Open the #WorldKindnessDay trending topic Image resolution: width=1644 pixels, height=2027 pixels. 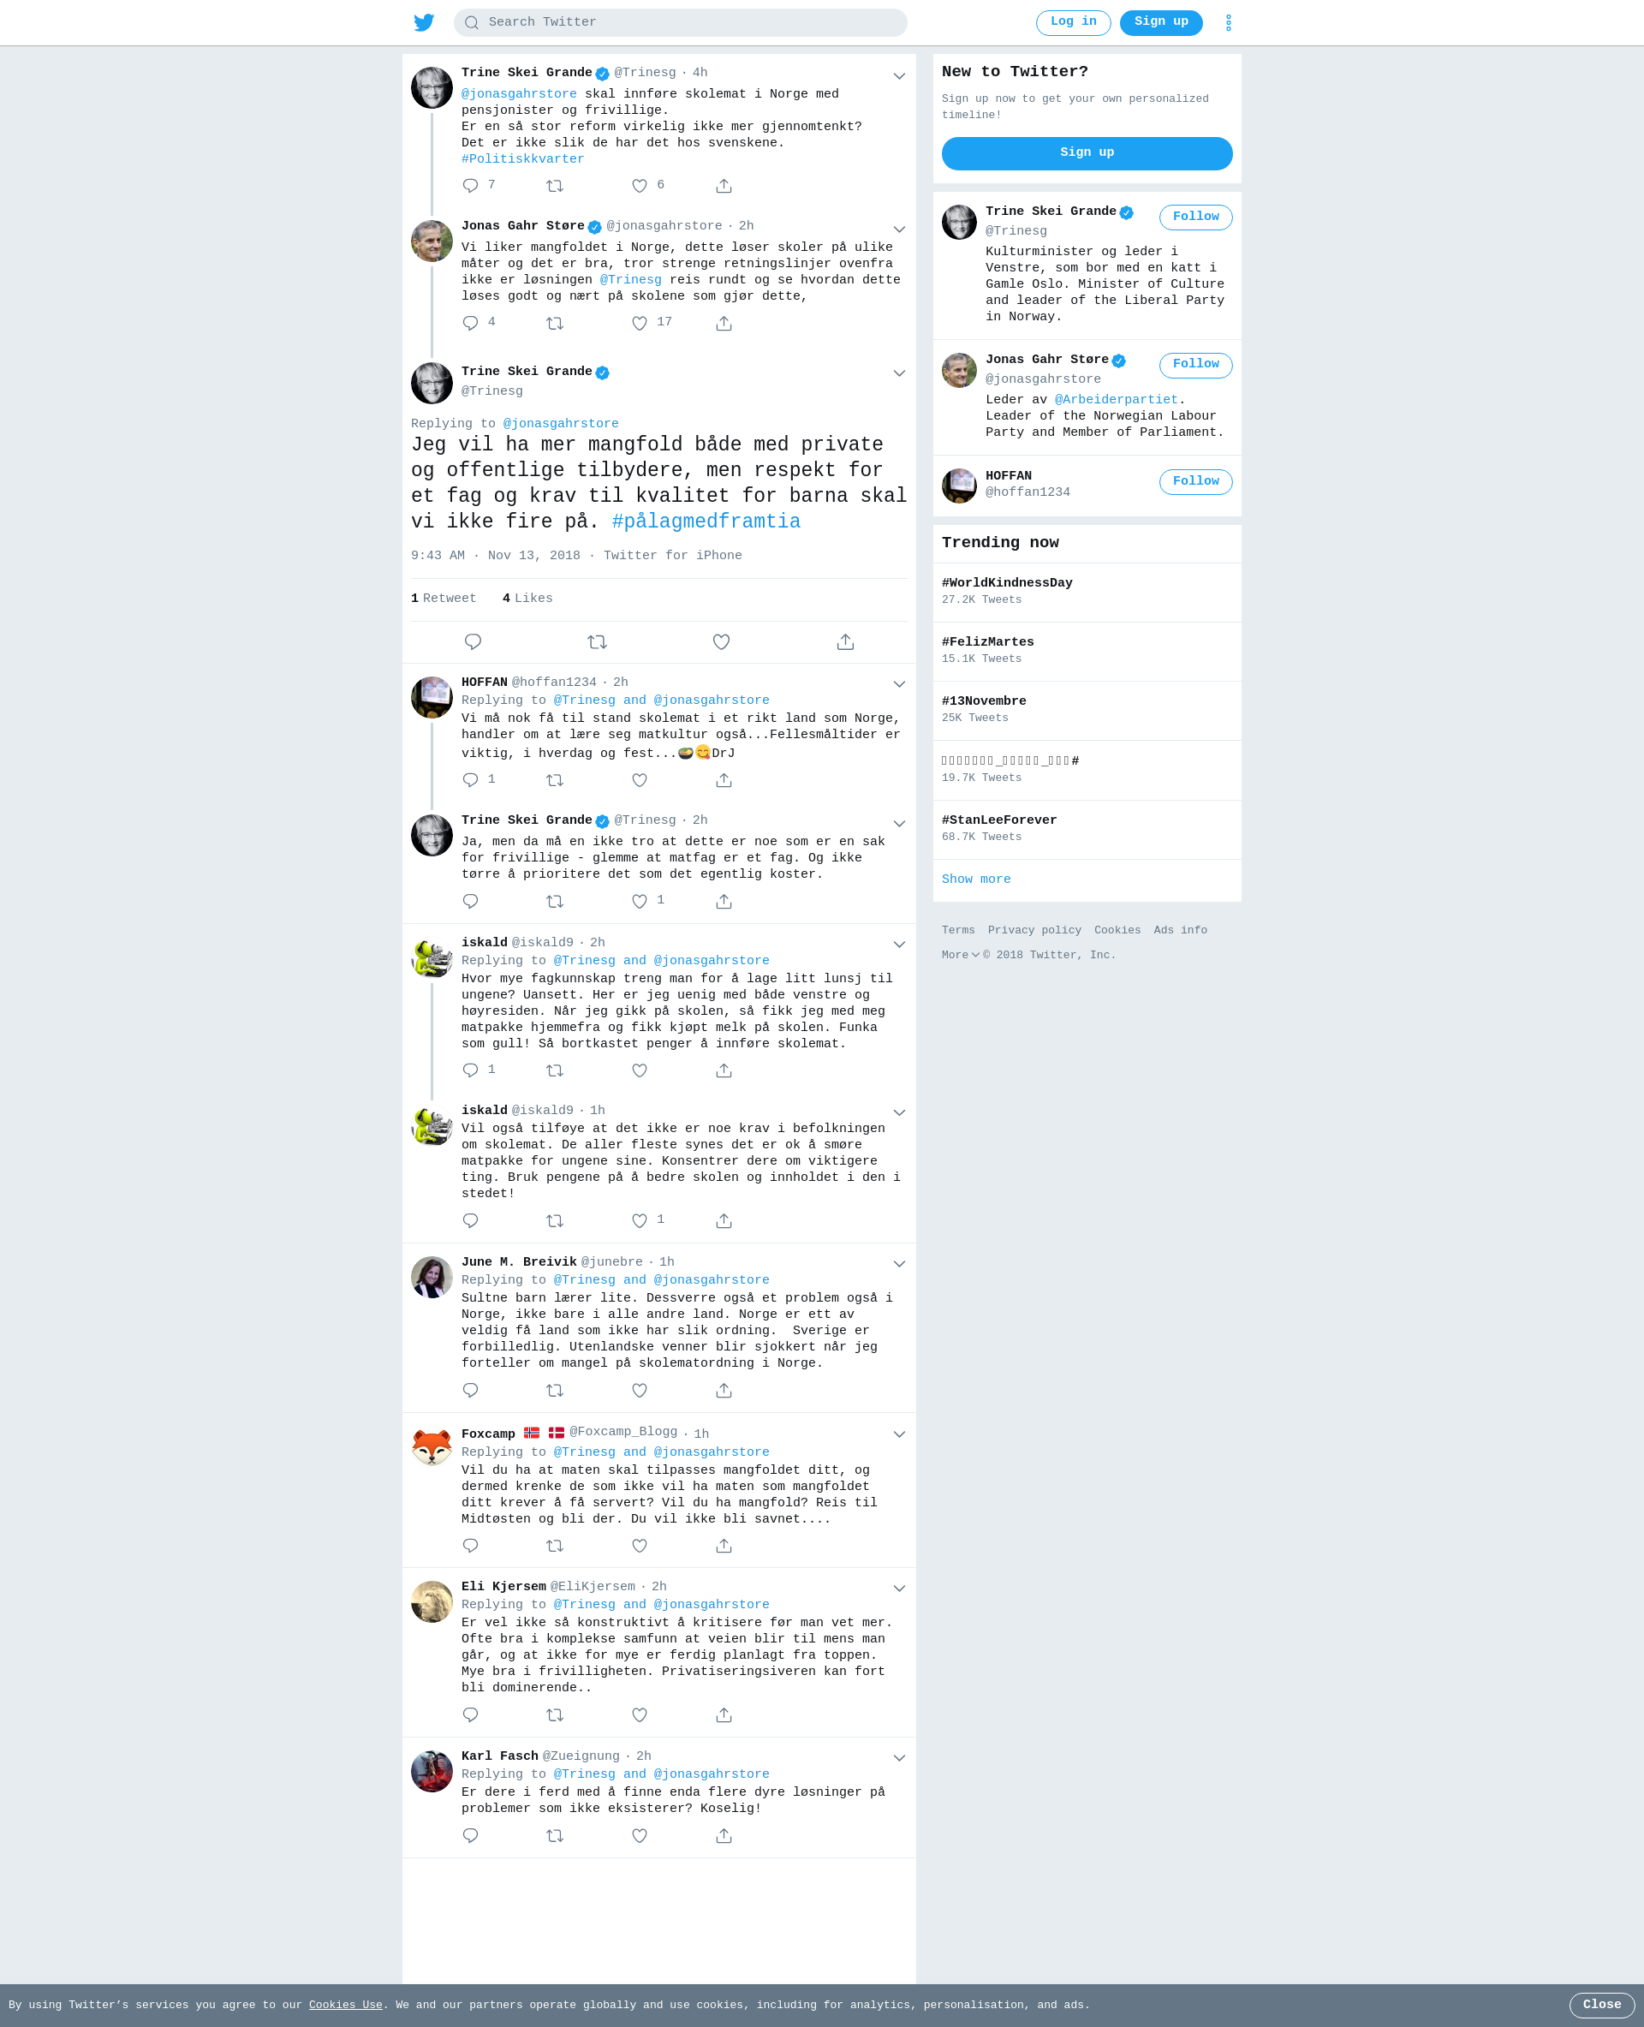tap(1007, 582)
